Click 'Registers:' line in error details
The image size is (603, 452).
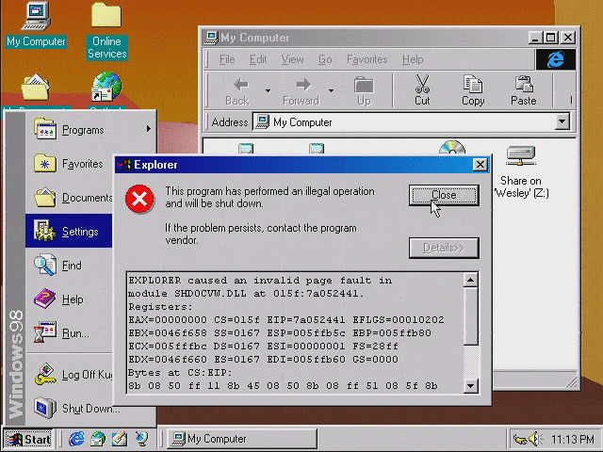pos(160,307)
